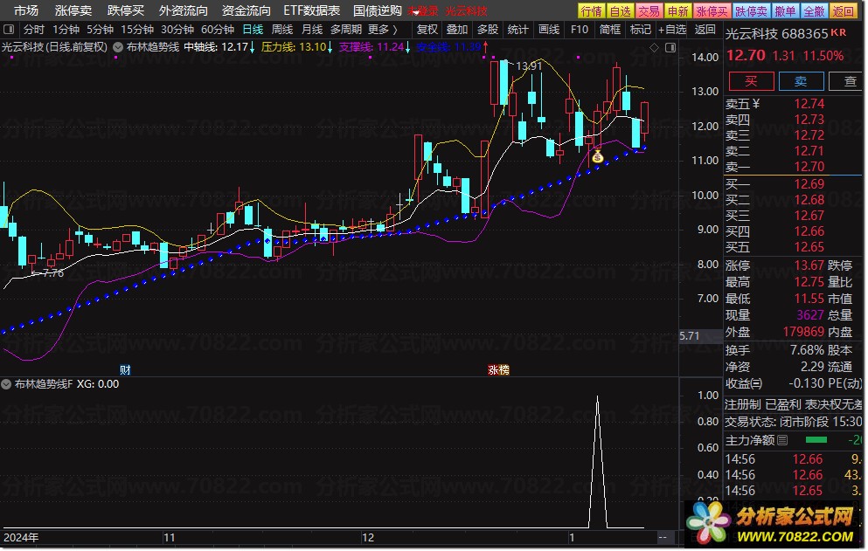Select the 日线 daily period

coord(253,30)
